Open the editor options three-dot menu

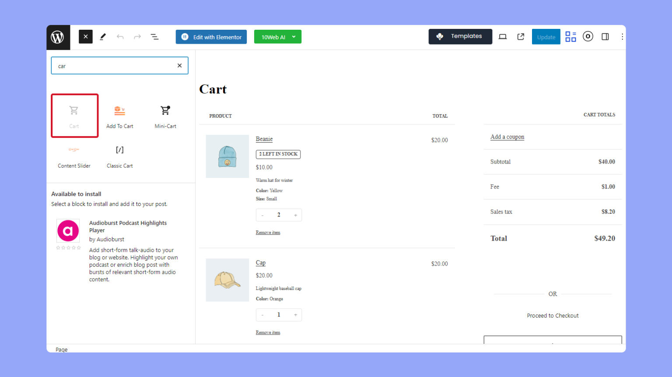[x=622, y=37]
